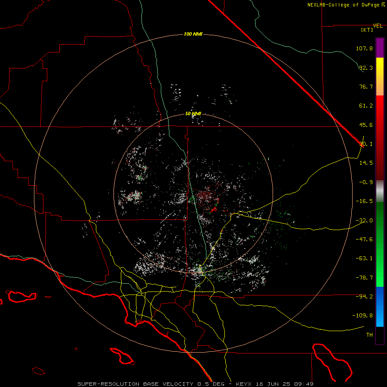Pick the green segment of the color bar
The image size is (387, 387).
(x=380, y=245)
